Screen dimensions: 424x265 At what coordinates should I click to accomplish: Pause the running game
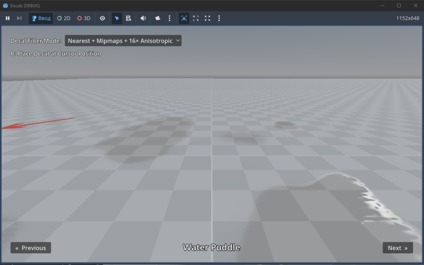[x=7, y=18]
